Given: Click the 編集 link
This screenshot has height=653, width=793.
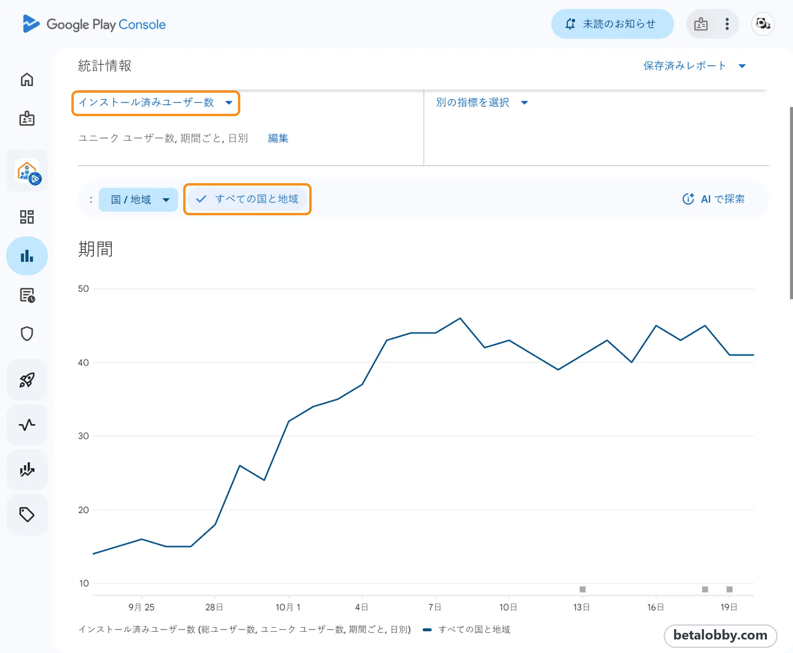Looking at the screenshot, I should click(x=278, y=138).
